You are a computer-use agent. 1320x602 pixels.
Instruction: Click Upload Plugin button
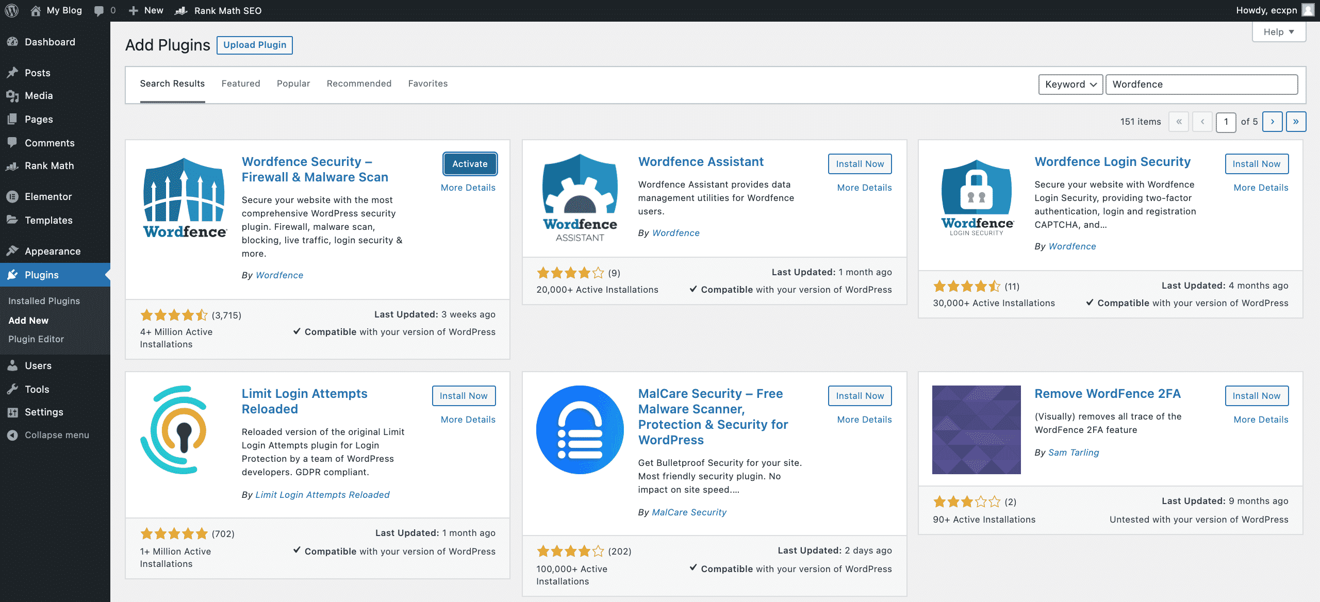[255, 45]
